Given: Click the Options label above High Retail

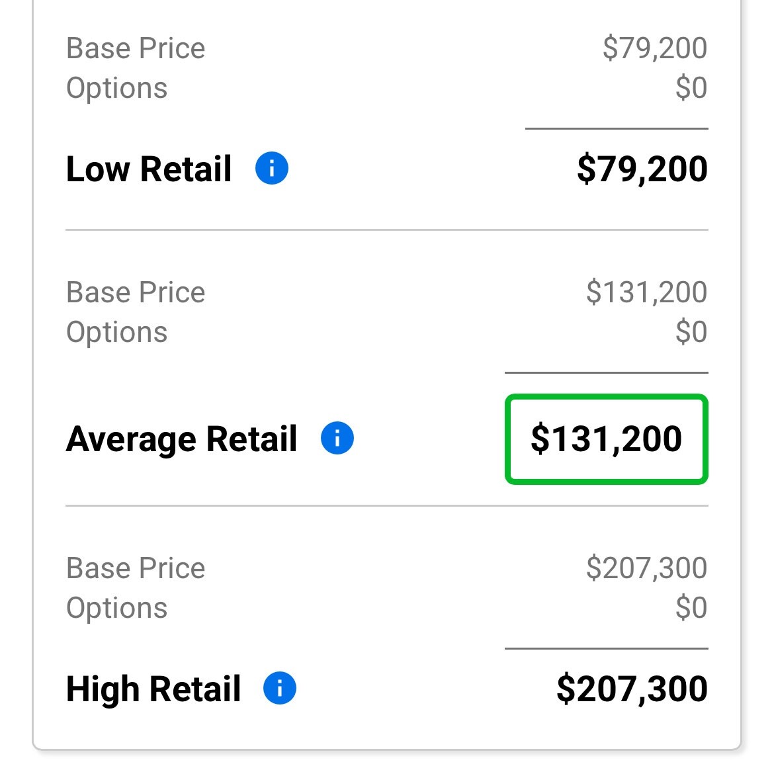Looking at the screenshot, I should click(x=116, y=608).
